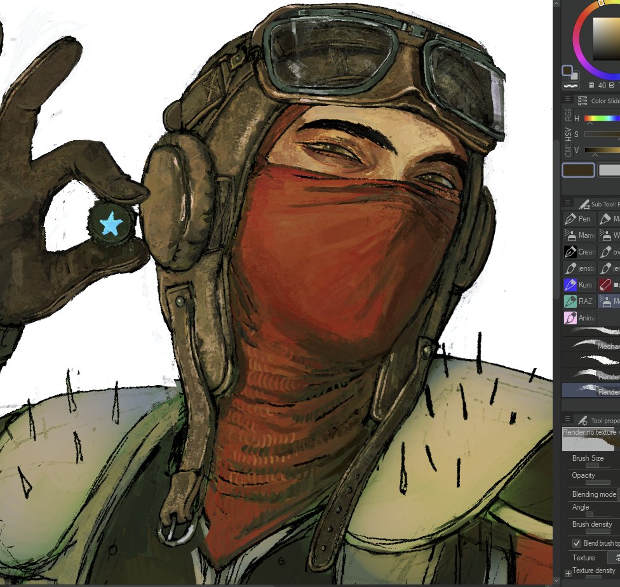Switch to the HSV color slider tab

567,134
